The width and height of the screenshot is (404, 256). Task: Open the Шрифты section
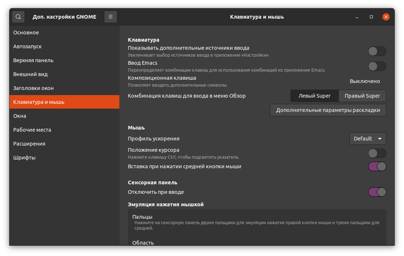[24, 158]
